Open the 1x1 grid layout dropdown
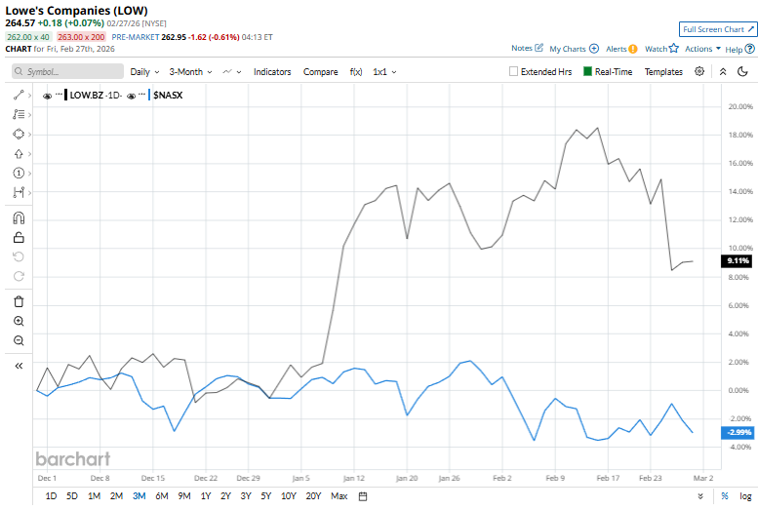 click(x=385, y=71)
